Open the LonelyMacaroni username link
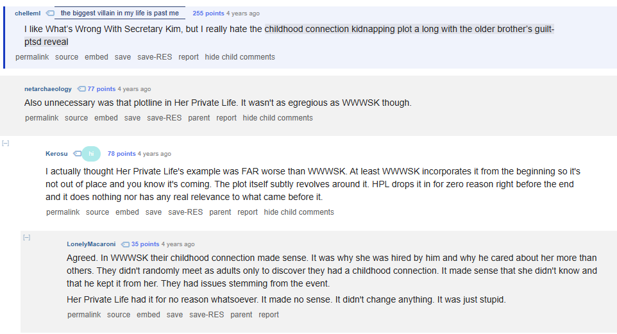Viewport: 617px width, 334px height. click(x=91, y=244)
